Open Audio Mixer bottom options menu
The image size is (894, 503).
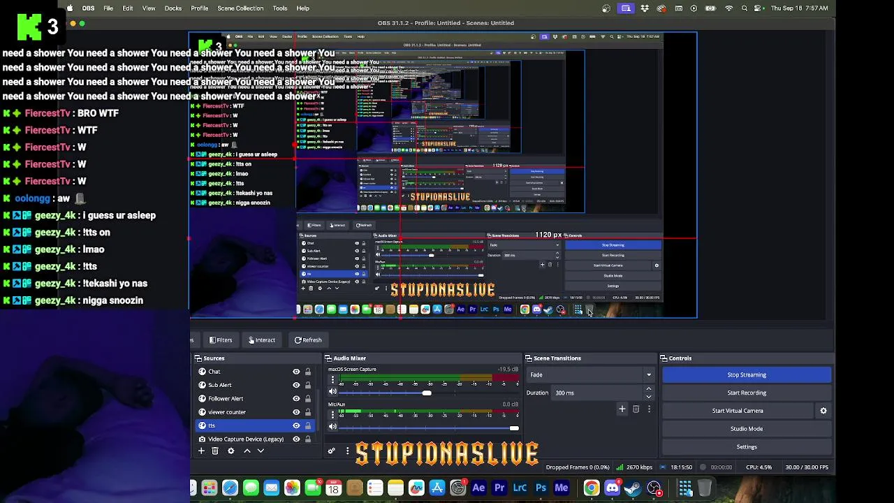pyautogui.click(x=347, y=451)
